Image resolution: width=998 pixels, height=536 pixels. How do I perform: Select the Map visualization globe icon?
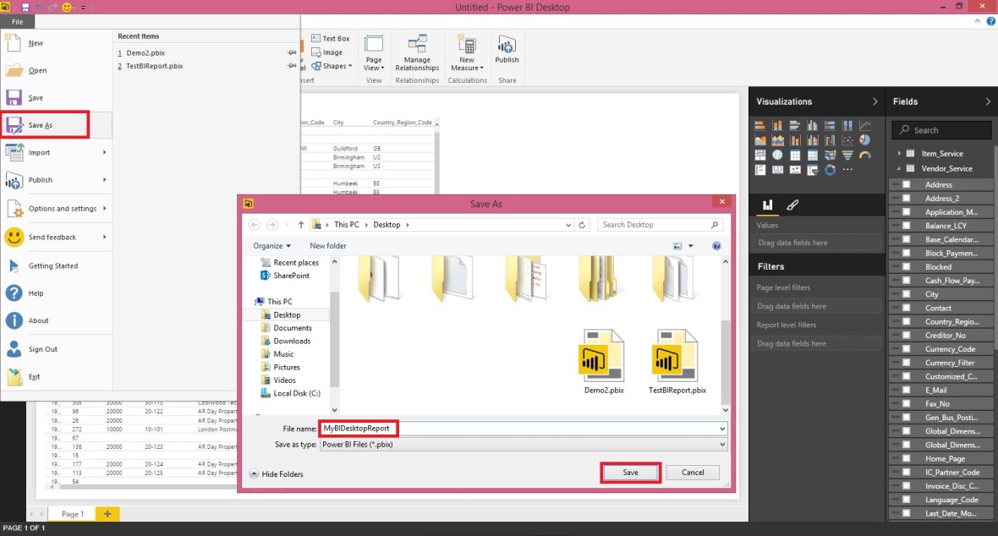(778, 155)
